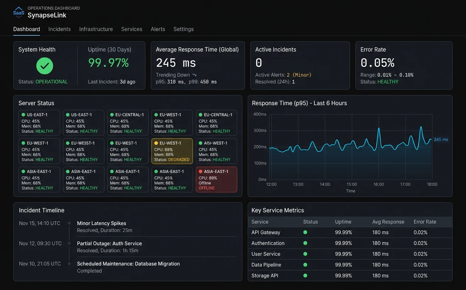Click 'Active Alerts: 2 (Minor)' text
The height and width of the screenshot is (290, 466).
click(283, 75)
